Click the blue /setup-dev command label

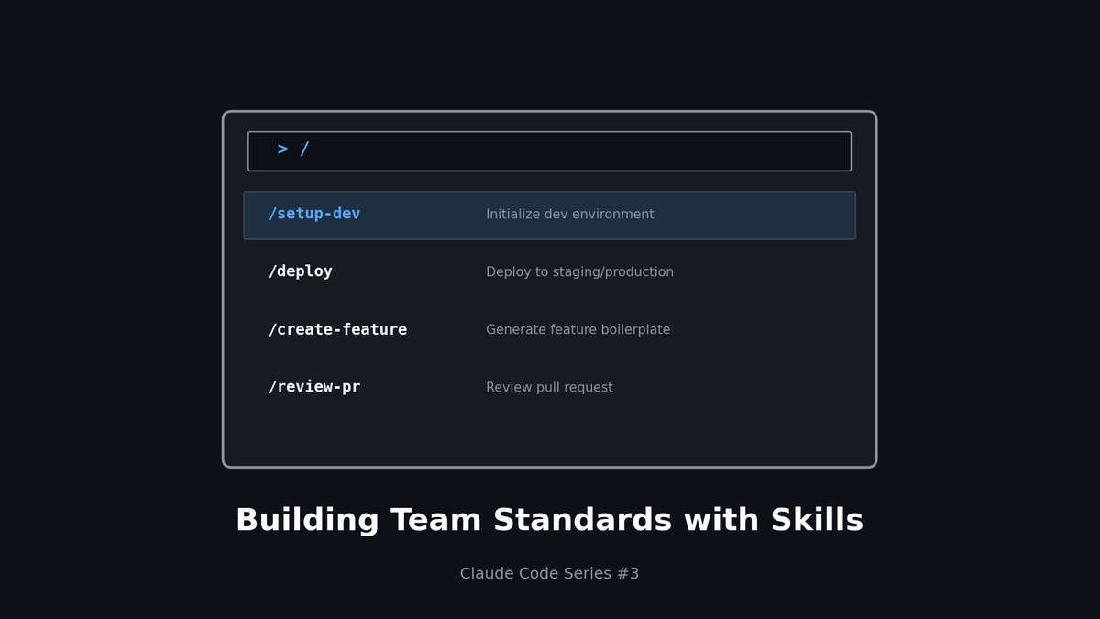pos(315,214)
